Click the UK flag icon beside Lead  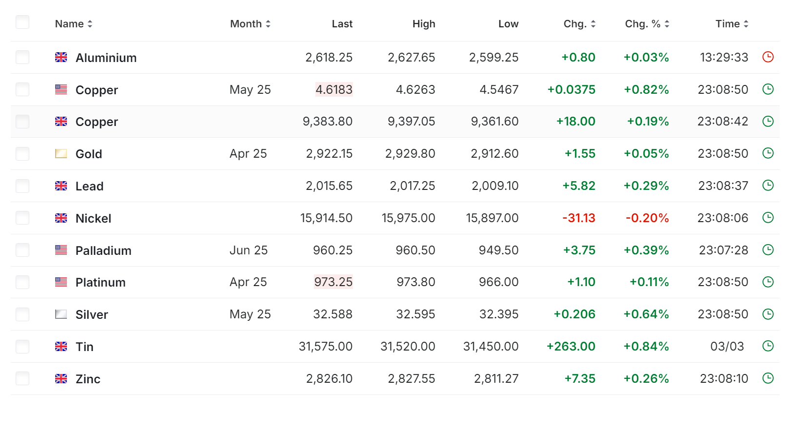[61, 186]
